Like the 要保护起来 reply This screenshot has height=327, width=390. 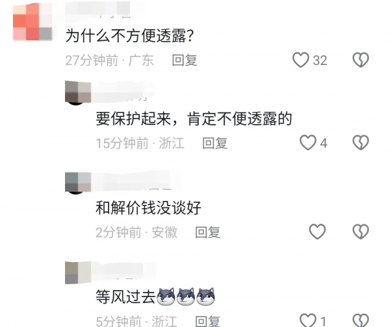(307, 142)
